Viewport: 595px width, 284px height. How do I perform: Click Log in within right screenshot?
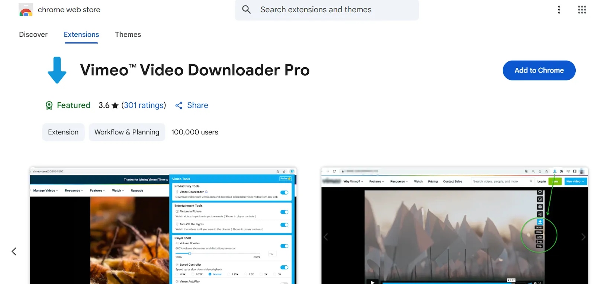(541, 182)
